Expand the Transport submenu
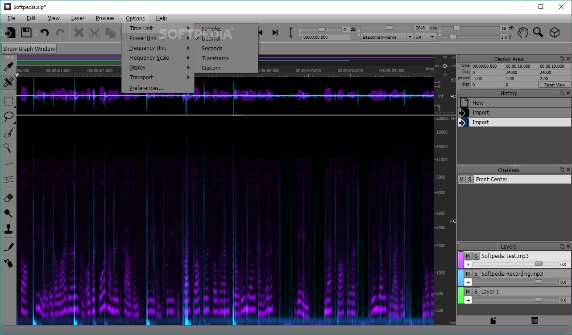 click(x=158, y=78)
